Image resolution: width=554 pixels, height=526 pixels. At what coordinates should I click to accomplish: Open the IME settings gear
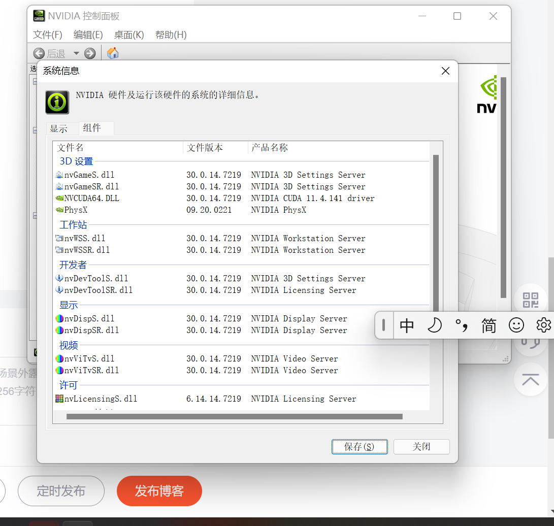tap(543, 325)
